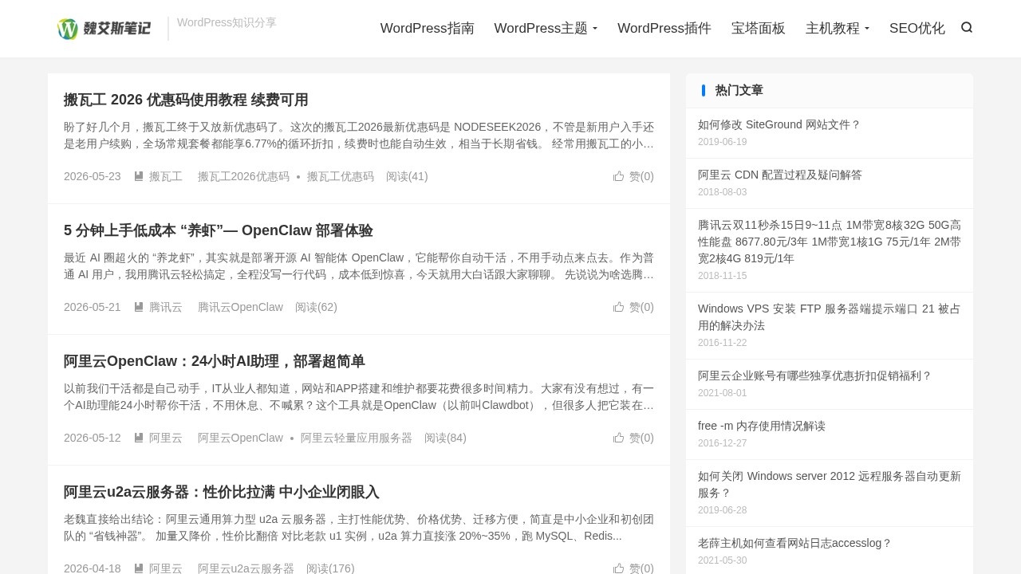Click the WordPress知识分享 tagline
The height and width of the screenshot is (574, 1021).
[x=227, y=22]
